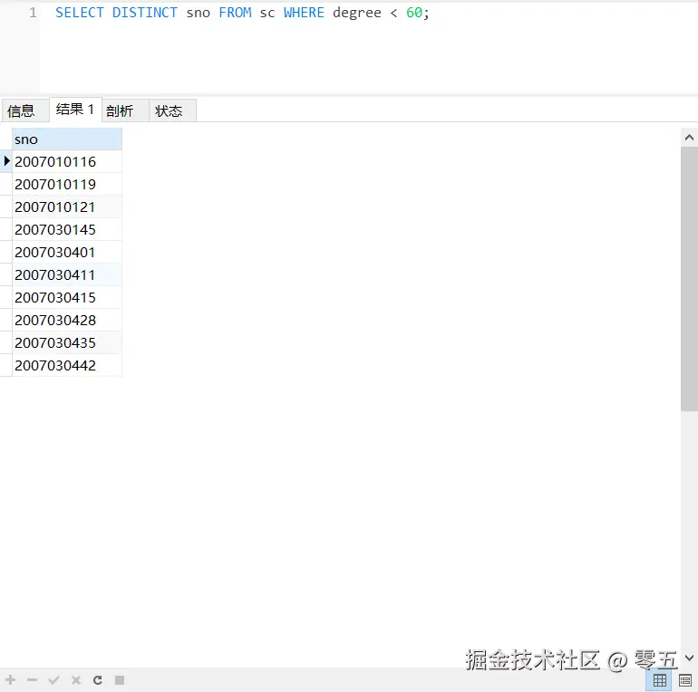Select cell 2007030428
698x692 pixels.
[67, 321]
